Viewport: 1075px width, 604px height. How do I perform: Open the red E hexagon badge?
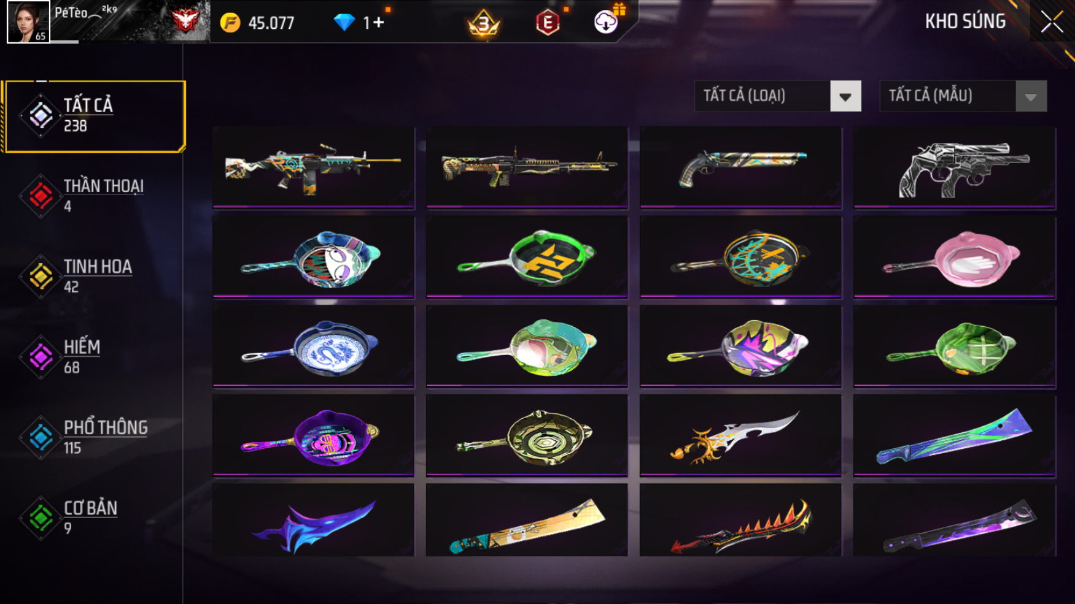547,23
